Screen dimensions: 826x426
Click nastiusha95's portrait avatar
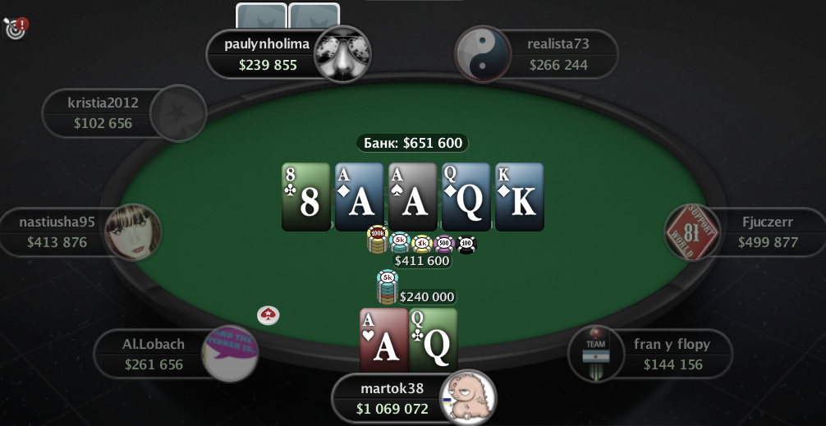[133, 232]
